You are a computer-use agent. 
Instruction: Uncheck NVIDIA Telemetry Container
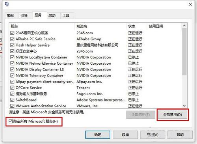coord(12,75)
